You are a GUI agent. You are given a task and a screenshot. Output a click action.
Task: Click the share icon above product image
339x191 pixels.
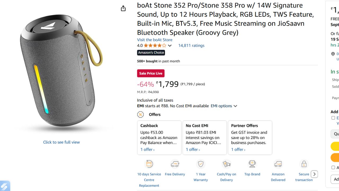123,8
